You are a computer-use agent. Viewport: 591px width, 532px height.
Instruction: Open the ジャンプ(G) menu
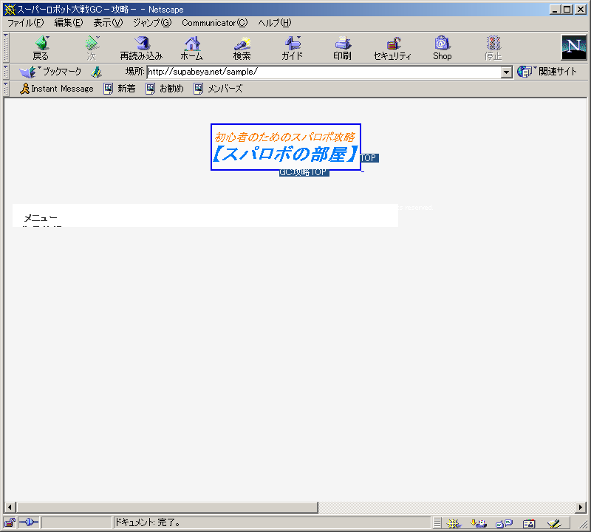(x=152, y=23)
